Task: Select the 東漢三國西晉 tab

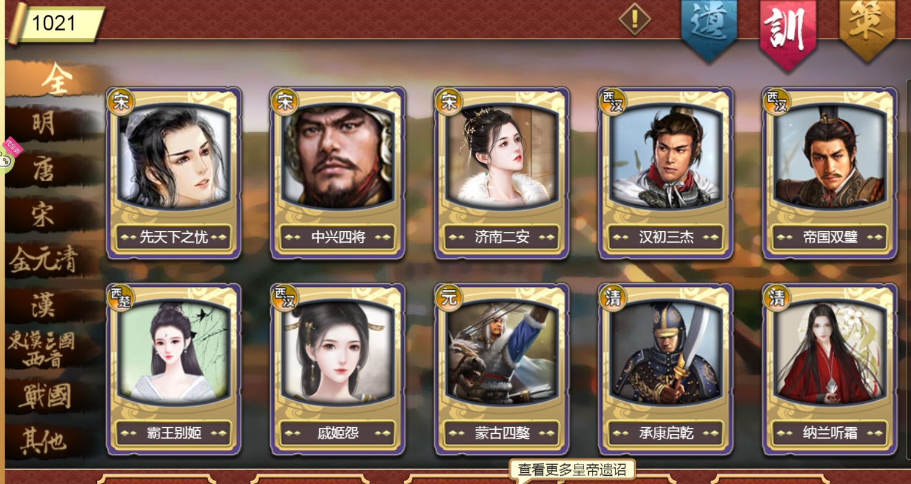Action: (42, 349)
